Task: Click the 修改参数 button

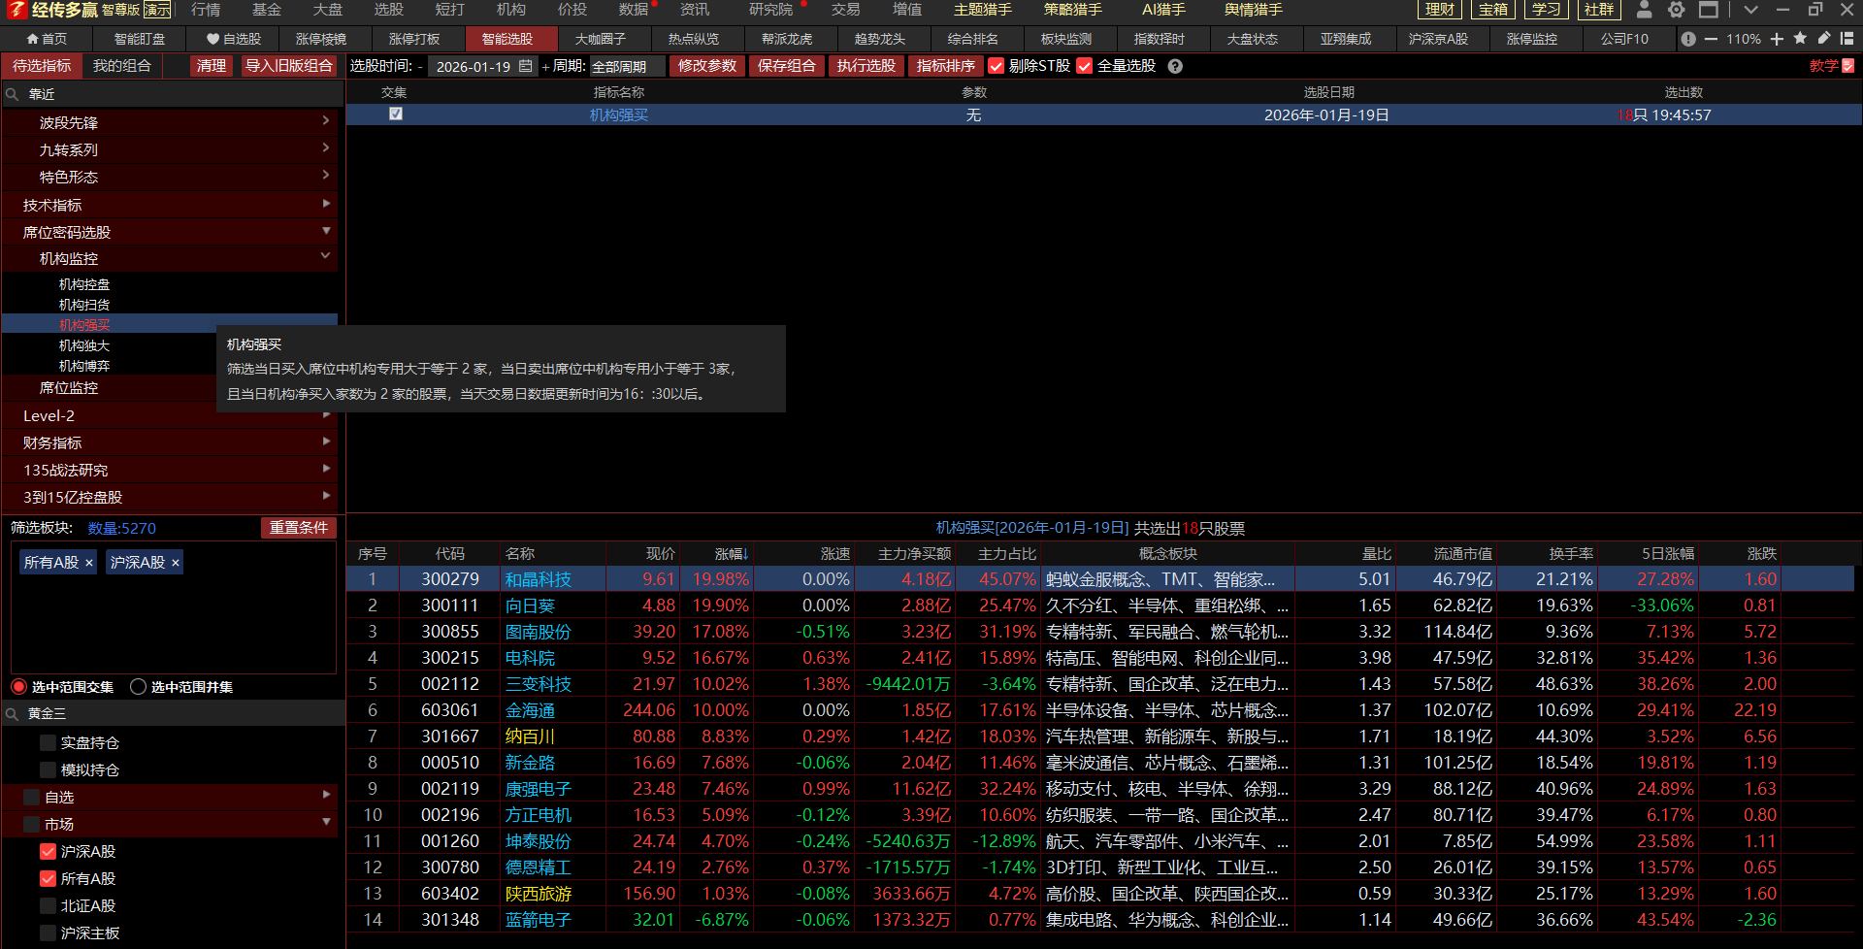Action: coord(707,66)
